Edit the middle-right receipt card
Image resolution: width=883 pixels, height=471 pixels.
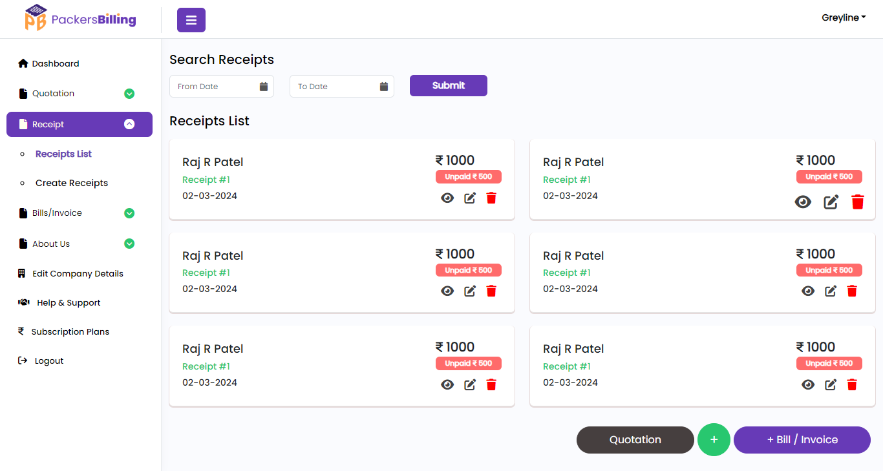tap(831, 291)
